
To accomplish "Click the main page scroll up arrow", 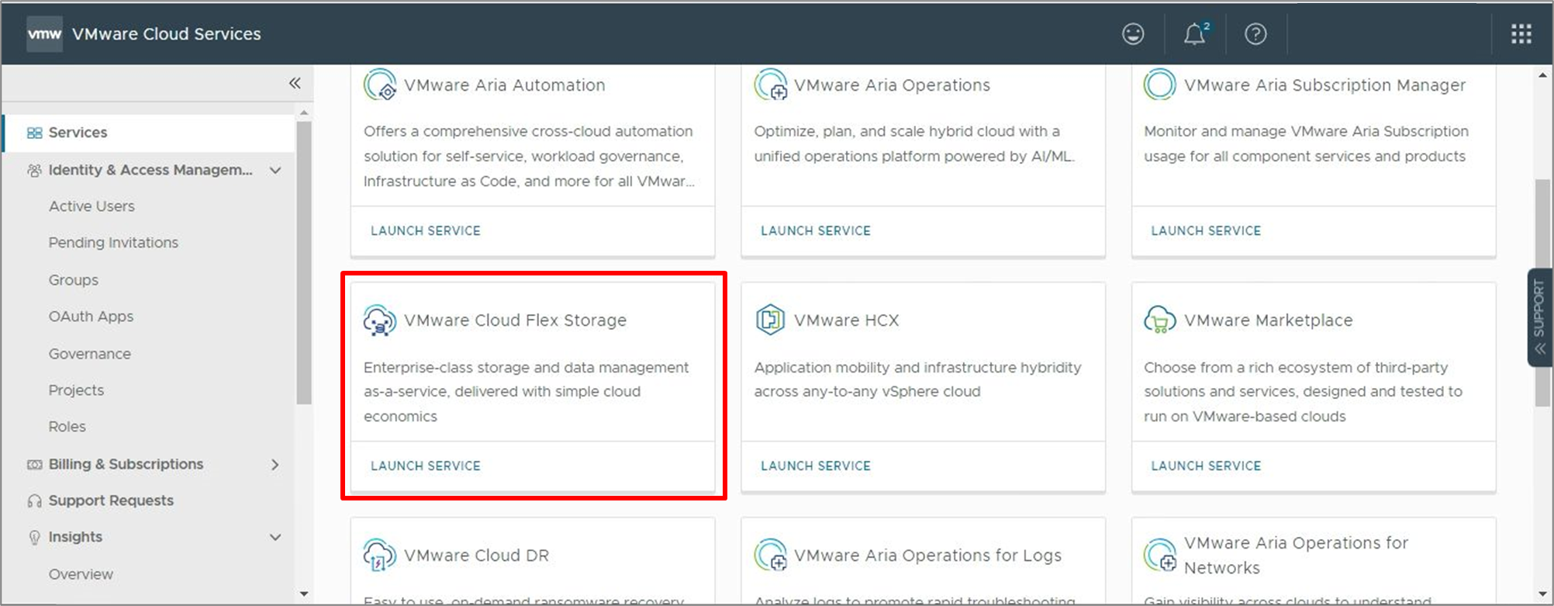I will [1542, 75].
